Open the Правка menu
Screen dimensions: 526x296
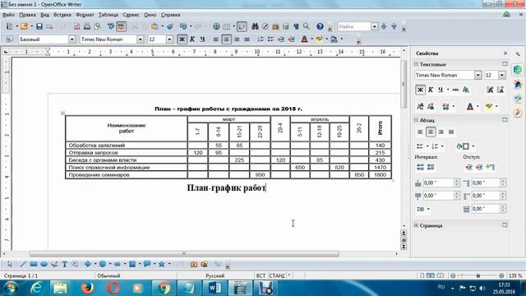[x=27, y=15]
